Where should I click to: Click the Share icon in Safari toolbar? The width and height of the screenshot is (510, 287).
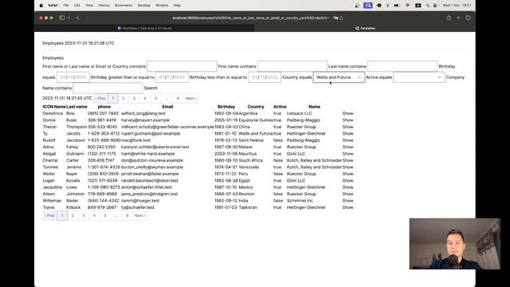[449, 18]
